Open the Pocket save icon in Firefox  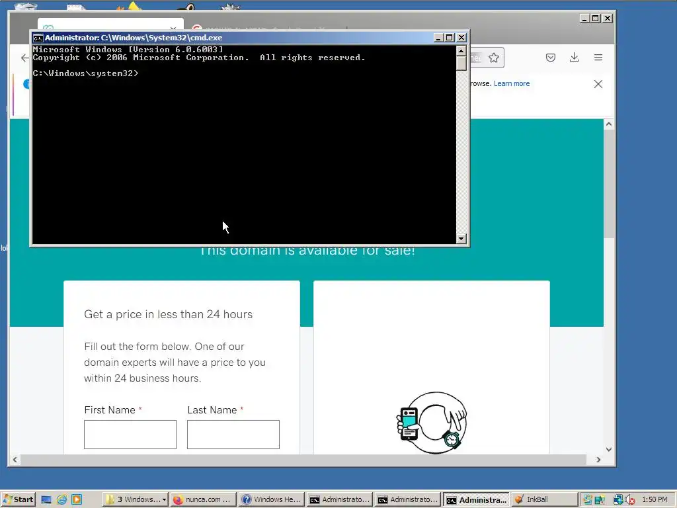tap(551, 58)
